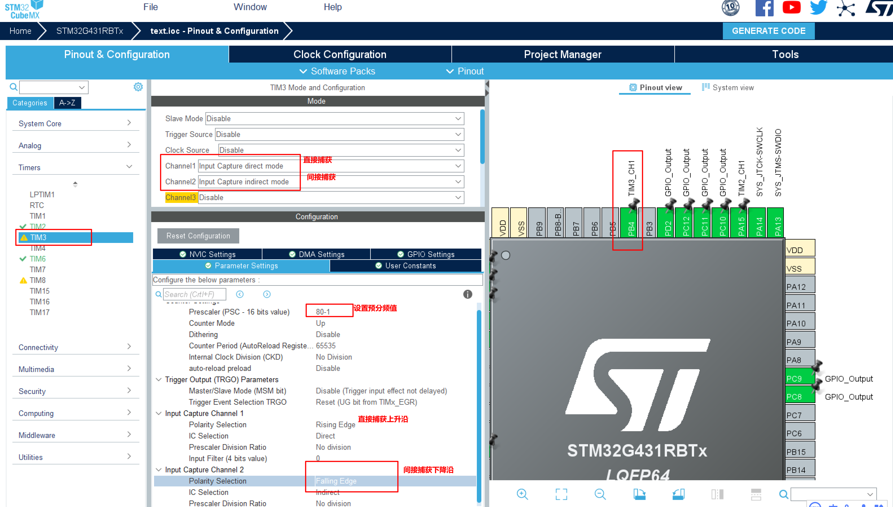This screenshot has width=893, height=507.
Task: Fit chip to window icon
Action: coord(561,494)
